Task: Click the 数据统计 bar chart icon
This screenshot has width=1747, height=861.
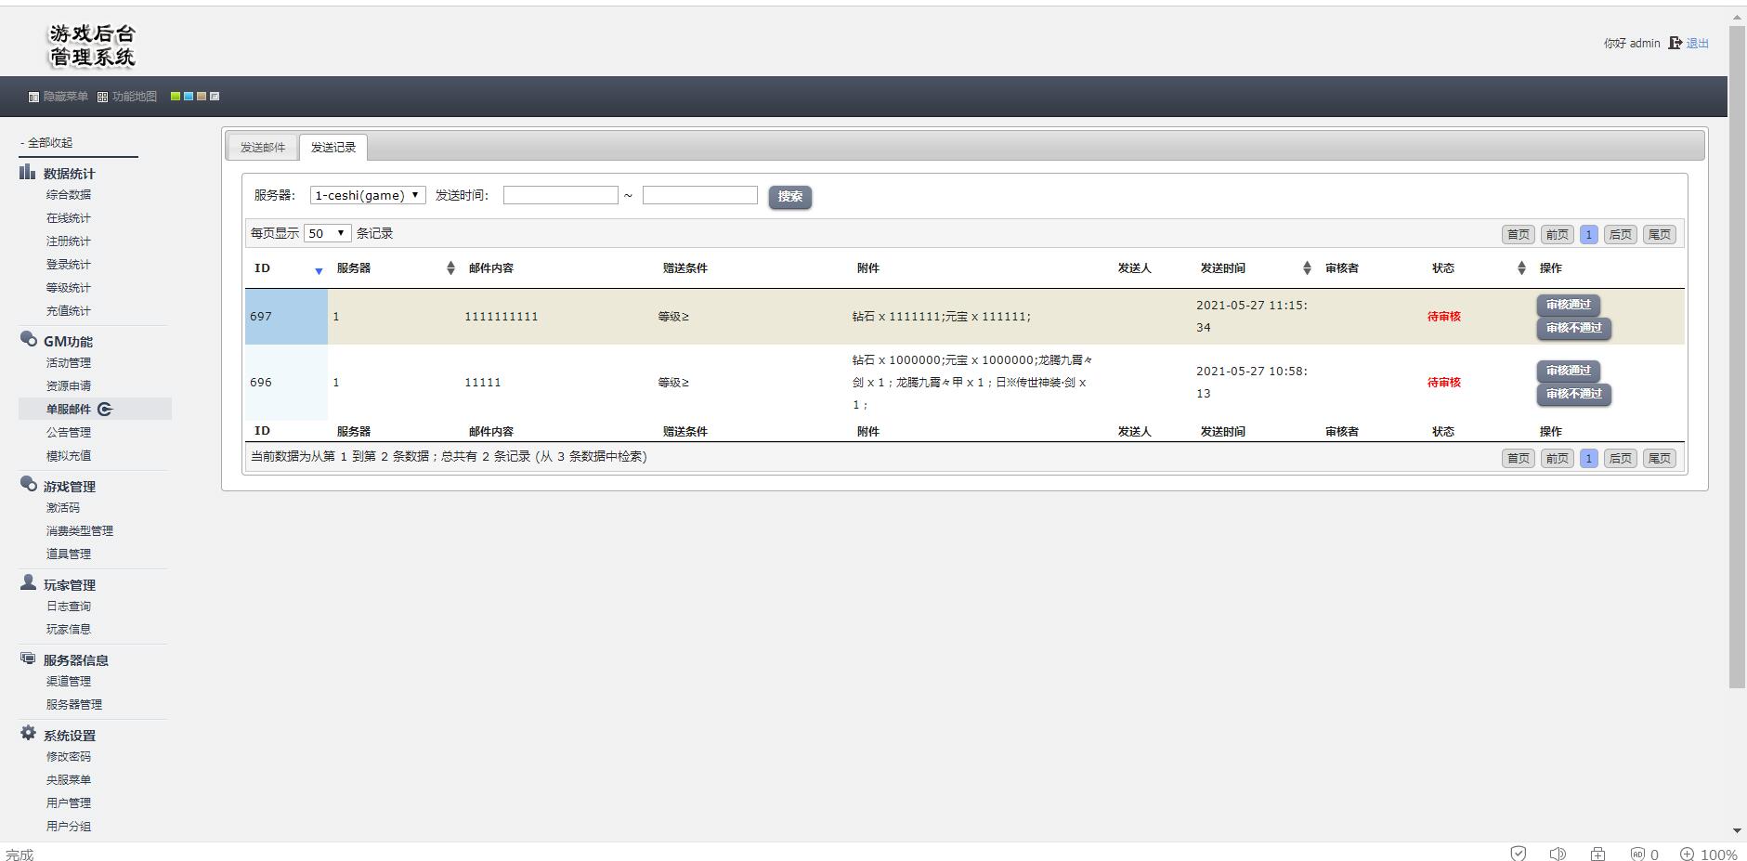Action: click(x=28, y=173)
